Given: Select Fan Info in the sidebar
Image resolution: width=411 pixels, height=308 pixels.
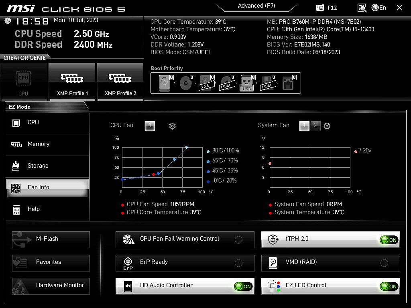Looking at the screenshot, I should pos(47,188).
